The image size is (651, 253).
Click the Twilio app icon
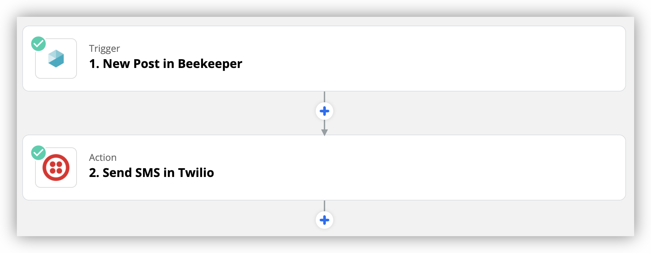56,168
